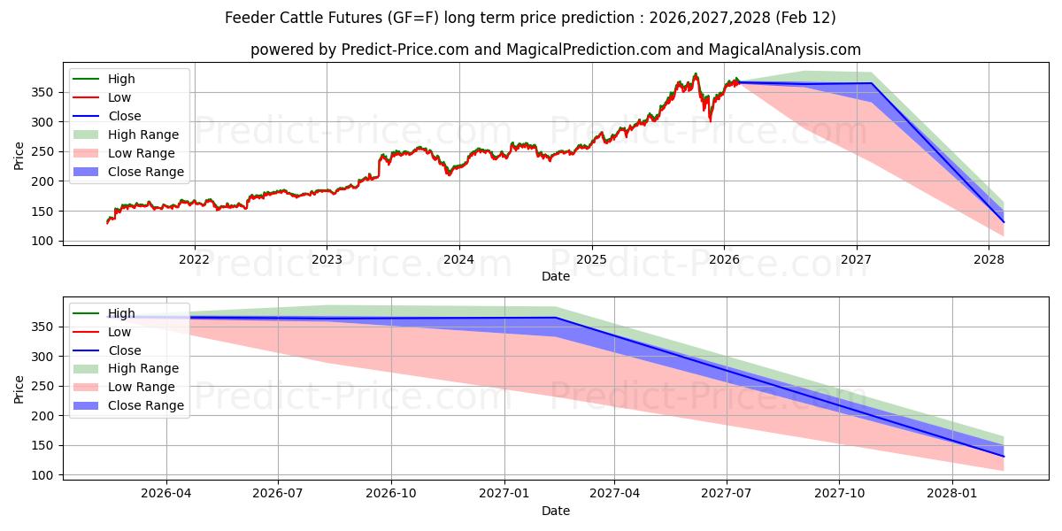Click the Low Range swatch in bottom legend
Screen dimensions: 1062x531
87,387
